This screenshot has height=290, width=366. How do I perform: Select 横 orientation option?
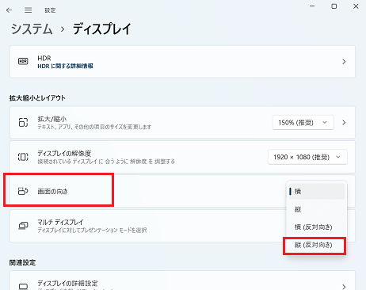(x=317, y=191)
